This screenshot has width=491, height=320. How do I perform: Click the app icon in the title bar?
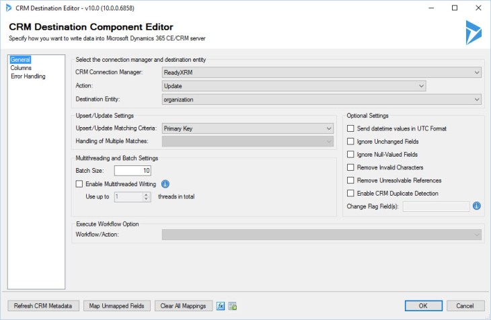coord(8,7)
